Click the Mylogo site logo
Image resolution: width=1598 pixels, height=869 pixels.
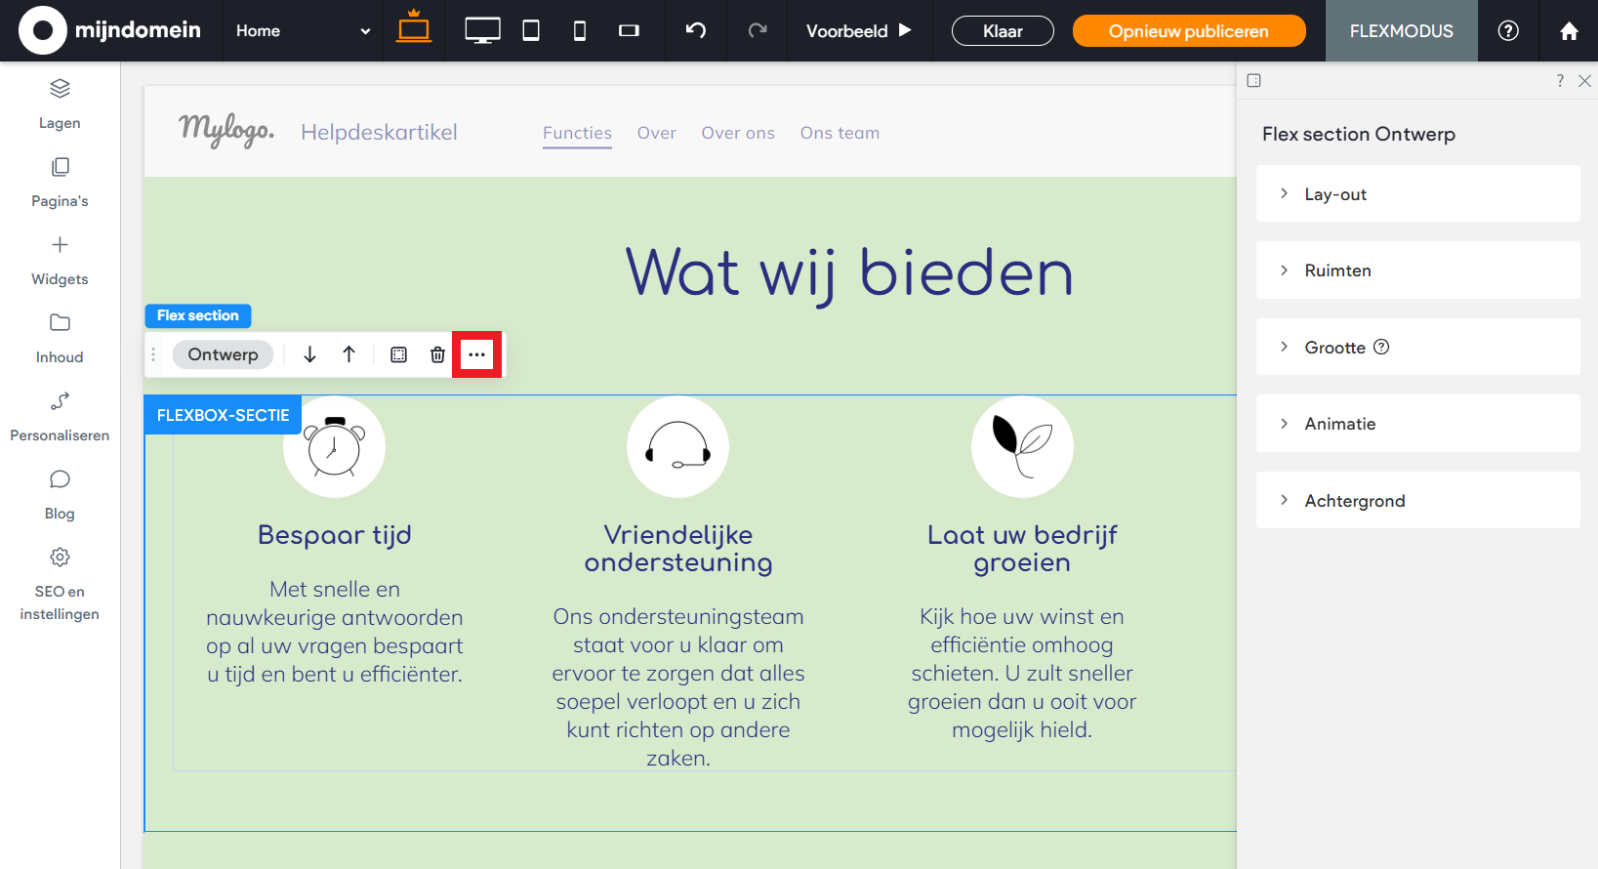226,130
